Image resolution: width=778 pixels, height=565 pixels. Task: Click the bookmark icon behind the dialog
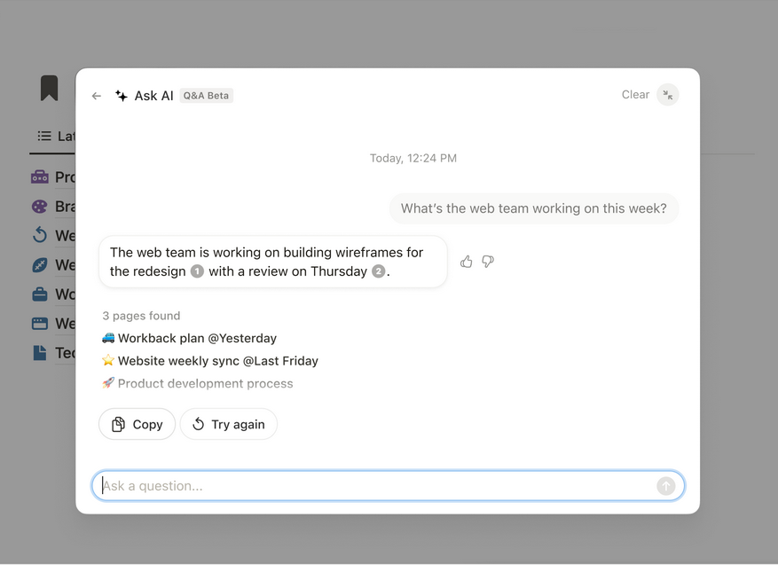pyautogui.click(x=49, y=88)
